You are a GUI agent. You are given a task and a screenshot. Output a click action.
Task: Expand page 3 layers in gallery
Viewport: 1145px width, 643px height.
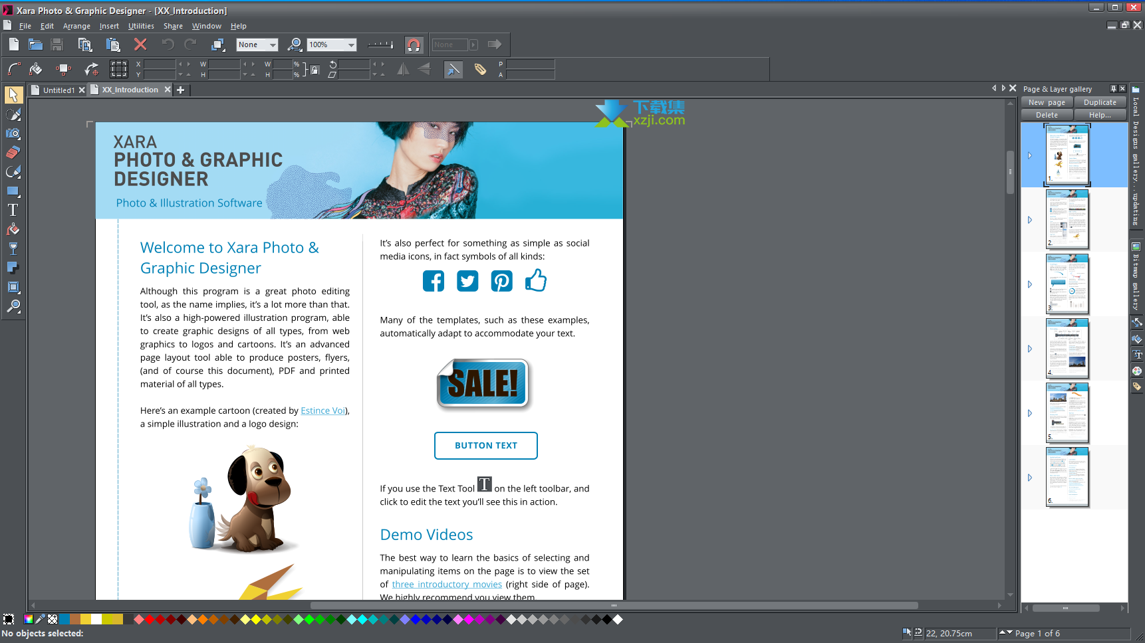click(1030, 284)
